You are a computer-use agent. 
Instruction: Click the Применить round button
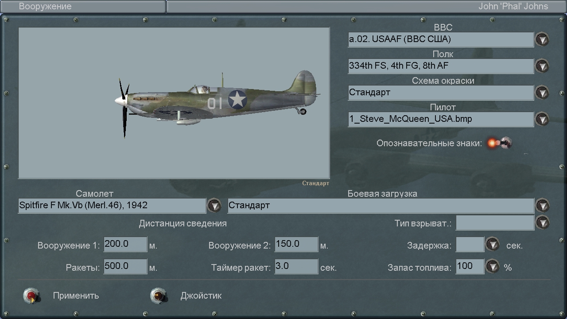pos(31,296)
